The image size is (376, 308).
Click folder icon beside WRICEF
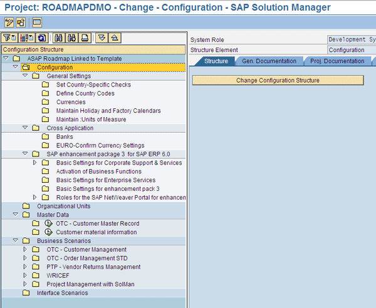pos(36,275)
